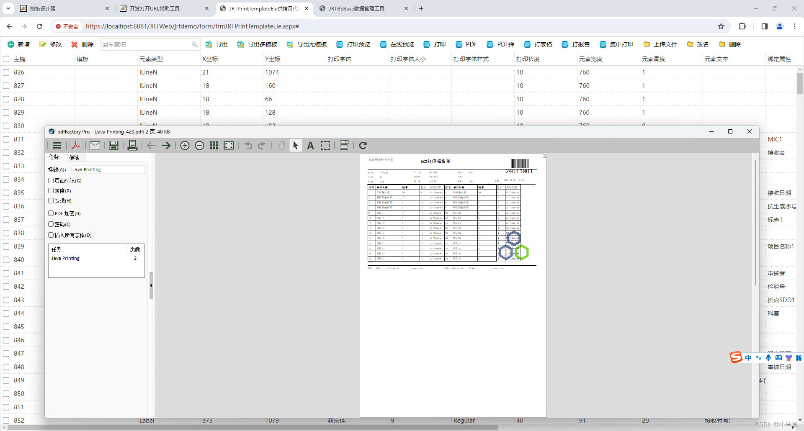Check the header select-all checkbox
This screenshot has height=431, width=804.
6,59
